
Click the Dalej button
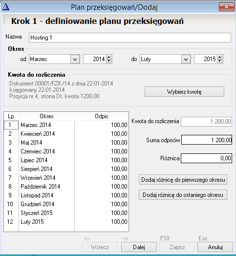(x=139, y=247)
